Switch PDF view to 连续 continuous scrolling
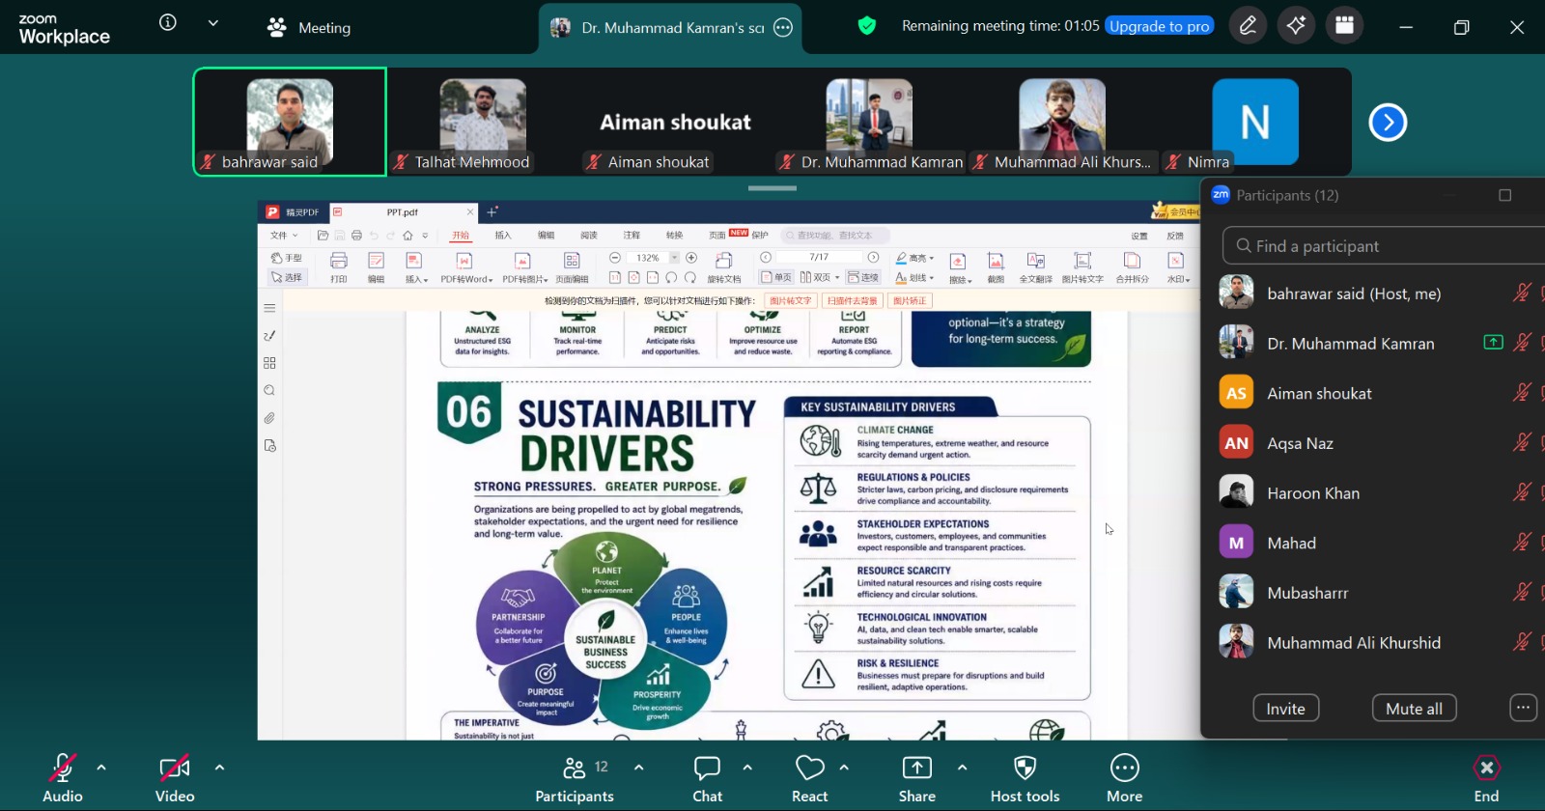The height and width of the screenshot is (811, 1545). [864, 277]
